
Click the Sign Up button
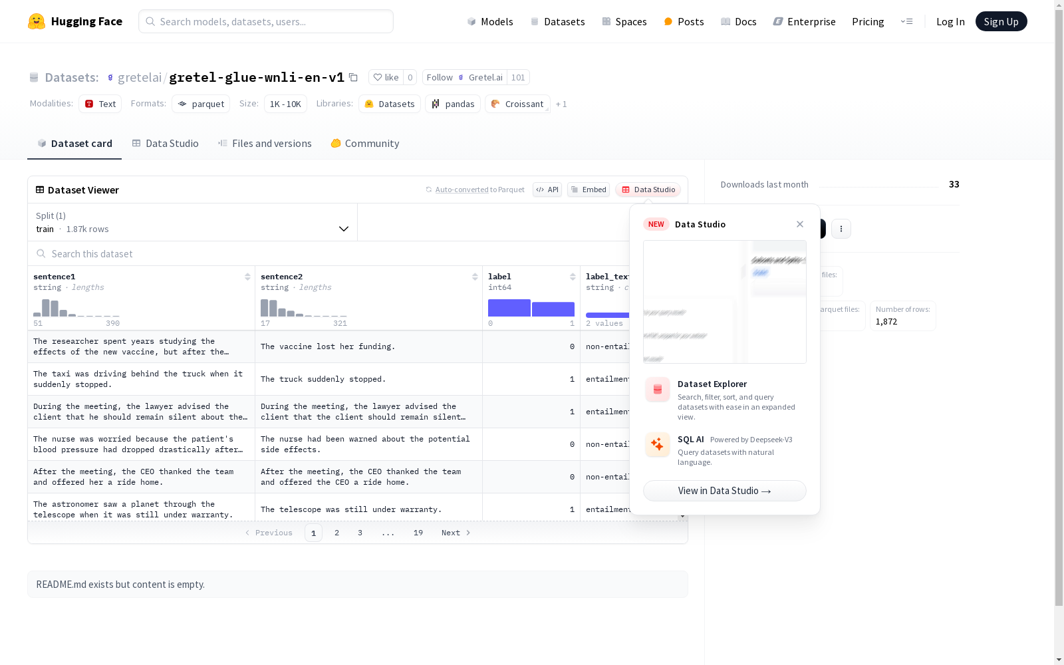(1001, 21)
